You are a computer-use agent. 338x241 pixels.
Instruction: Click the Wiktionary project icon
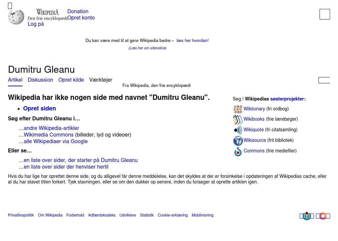238,109
